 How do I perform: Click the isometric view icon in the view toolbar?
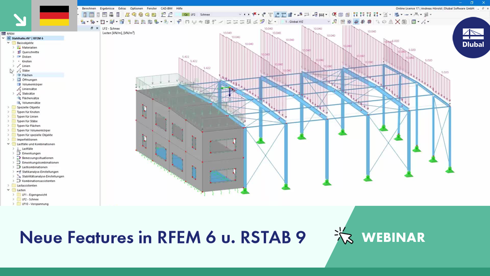pyautogui.click(x=340, y=14)
